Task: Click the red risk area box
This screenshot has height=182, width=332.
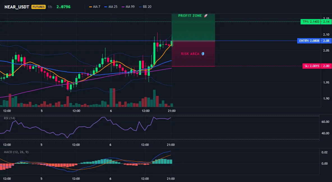Action: [193, 54]
